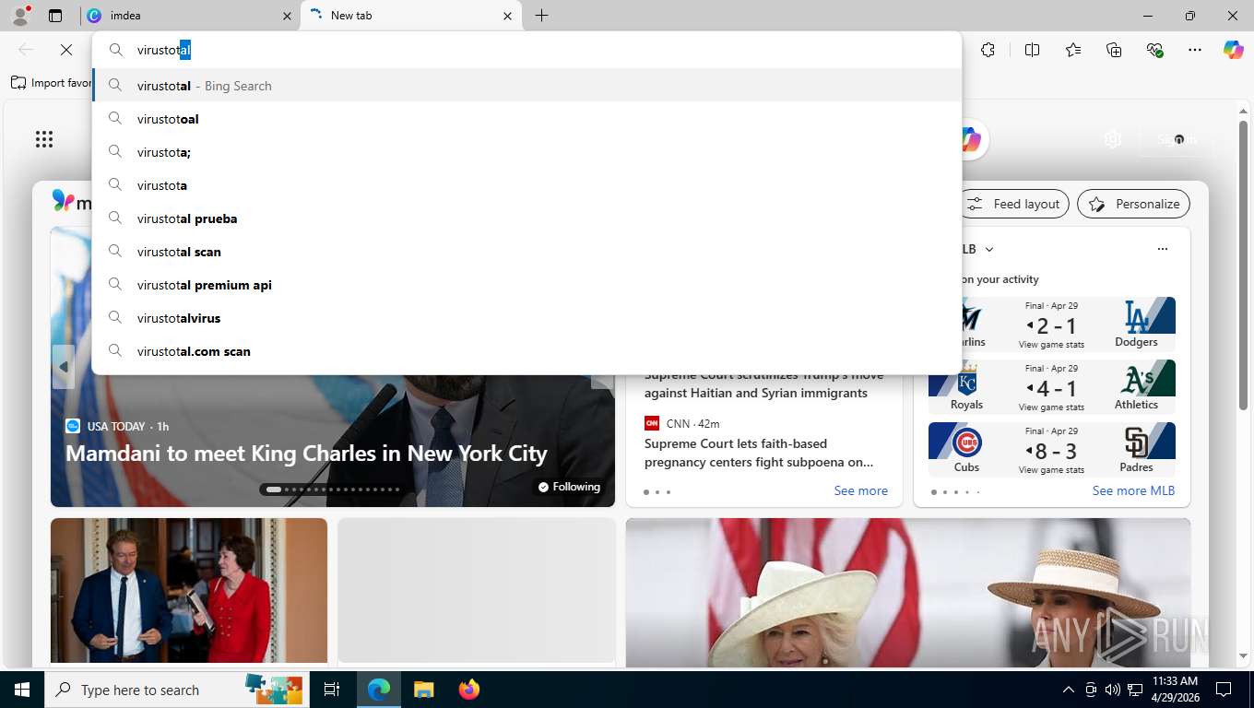The image size is (1254, 708).
Task: Switch to the imdea tab
Action: pyautogui.click(x=189, y=16)
